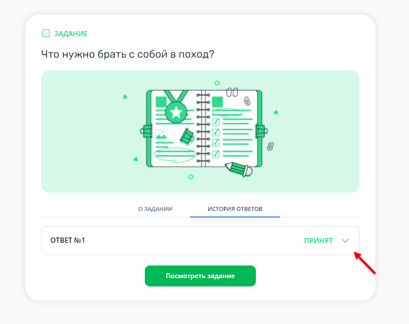Click the task title about the hike
Image resolution: width=409 pixels, height=324 pixels.
(x=128, y=54)
